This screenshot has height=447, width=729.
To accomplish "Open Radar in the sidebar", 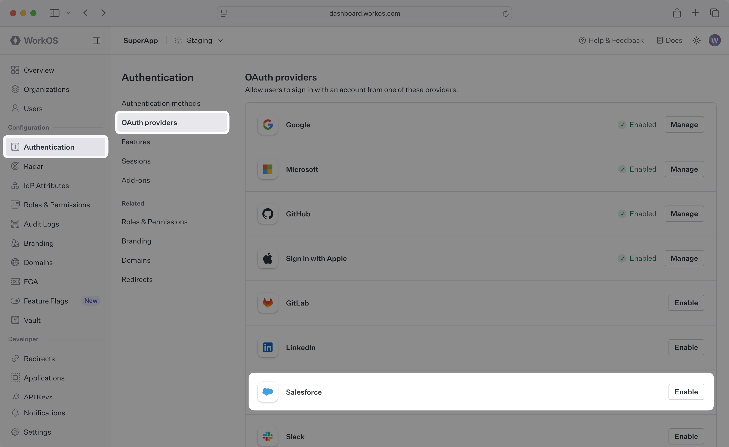I will [x=33, y=166].
